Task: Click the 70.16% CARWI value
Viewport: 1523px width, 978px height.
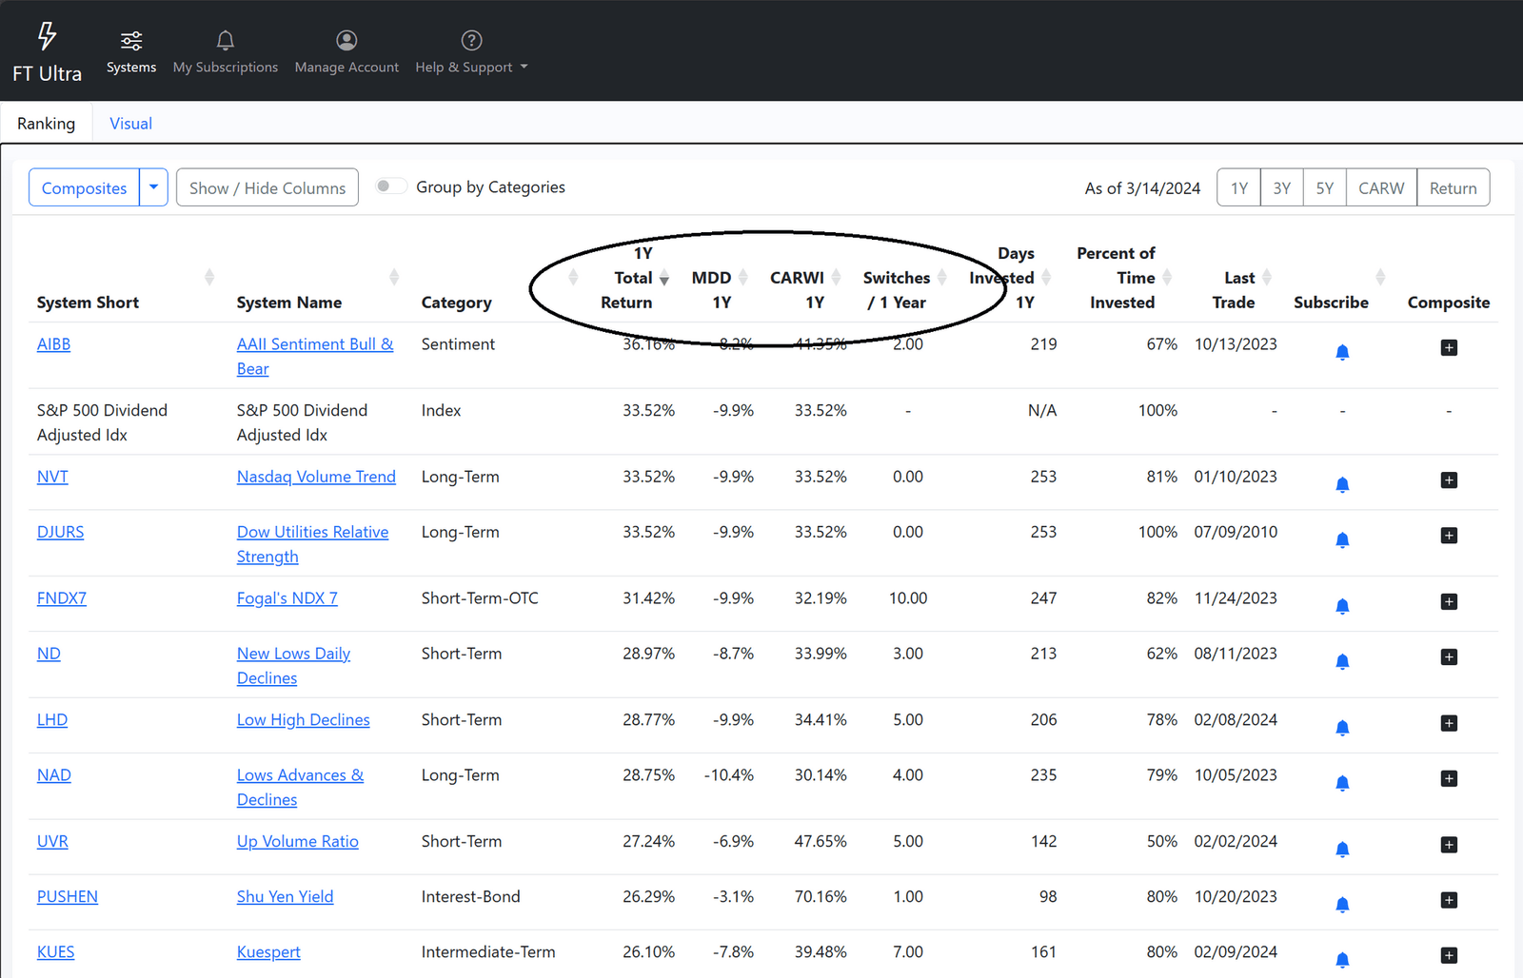Action: coord(821,897)
